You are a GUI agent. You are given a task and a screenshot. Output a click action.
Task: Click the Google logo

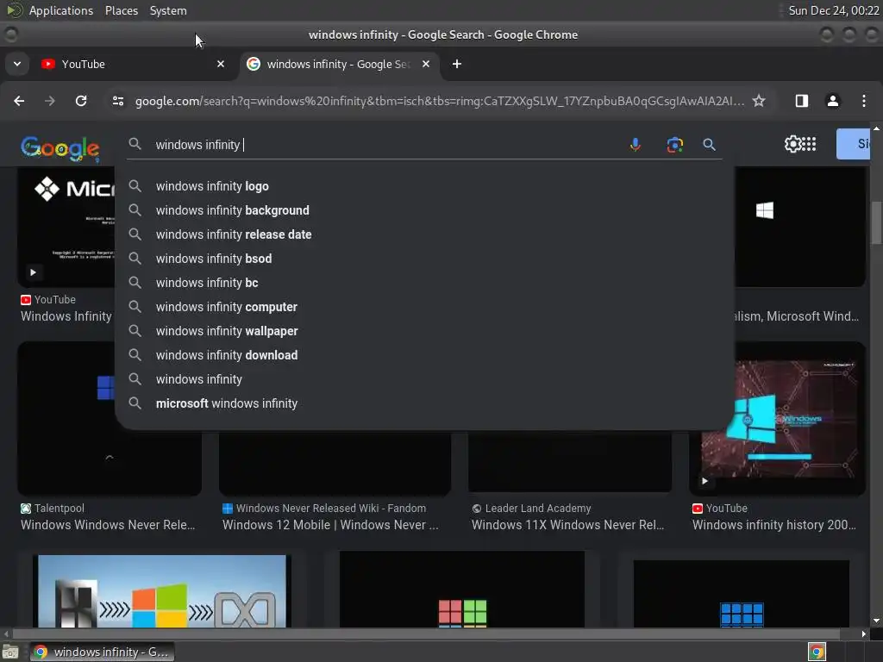(x=60, y=148)
